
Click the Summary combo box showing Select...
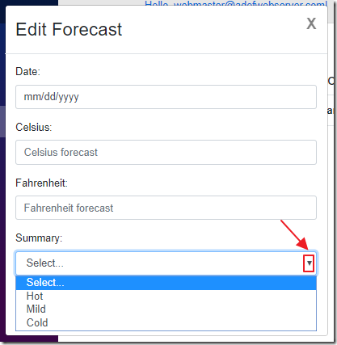click(166, 263)
